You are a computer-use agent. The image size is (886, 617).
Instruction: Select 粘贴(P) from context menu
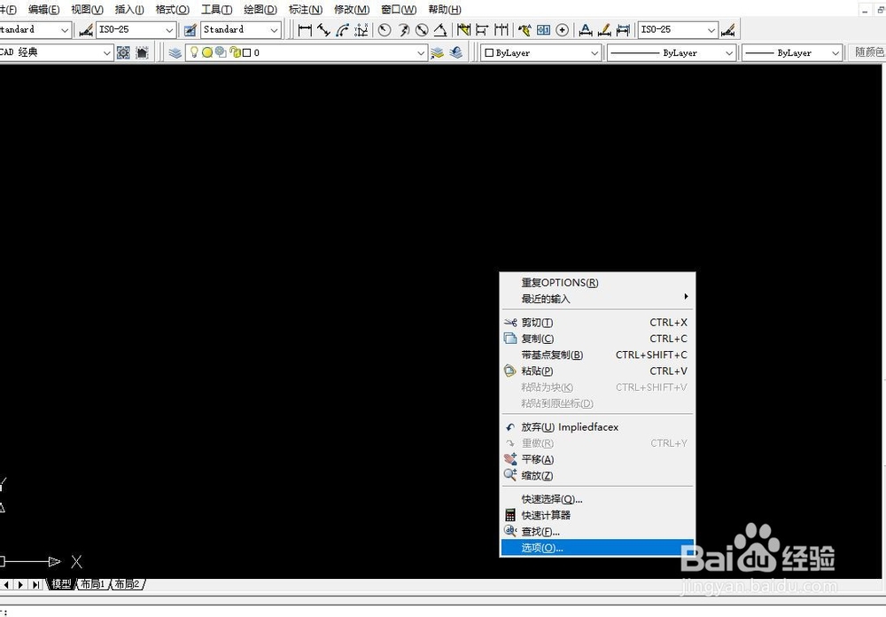coord(597,371)
